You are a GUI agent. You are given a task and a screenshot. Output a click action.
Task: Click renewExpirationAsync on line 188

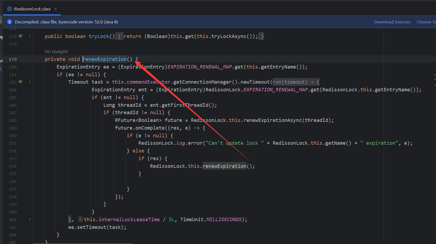[x=273, y=120]
